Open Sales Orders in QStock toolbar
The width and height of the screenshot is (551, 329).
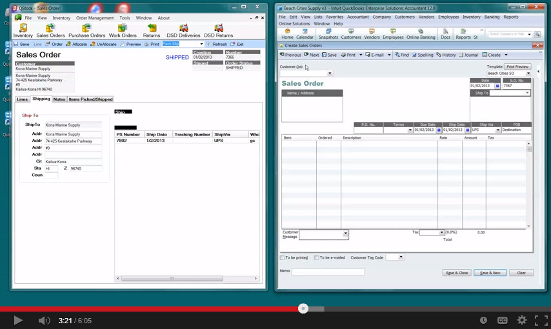[50, 30]
